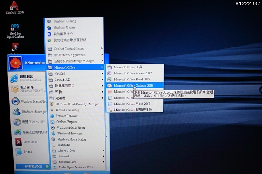This screenshot has width=262, height=174.
Task: Open Electronic Arts program folder icon
Action: 55,162
